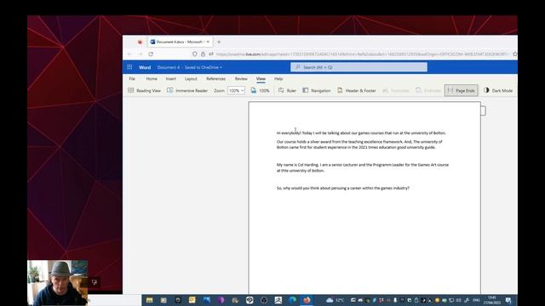Select the View ribbon tab

coord(261,79)
